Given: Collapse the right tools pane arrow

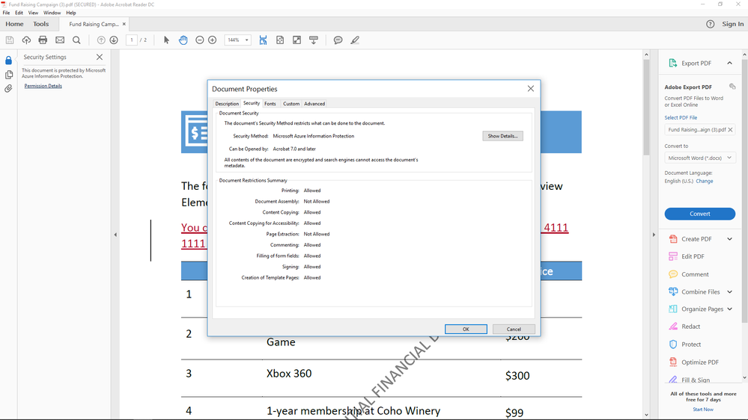Looking at the screenshot, I should click(654, 235).
